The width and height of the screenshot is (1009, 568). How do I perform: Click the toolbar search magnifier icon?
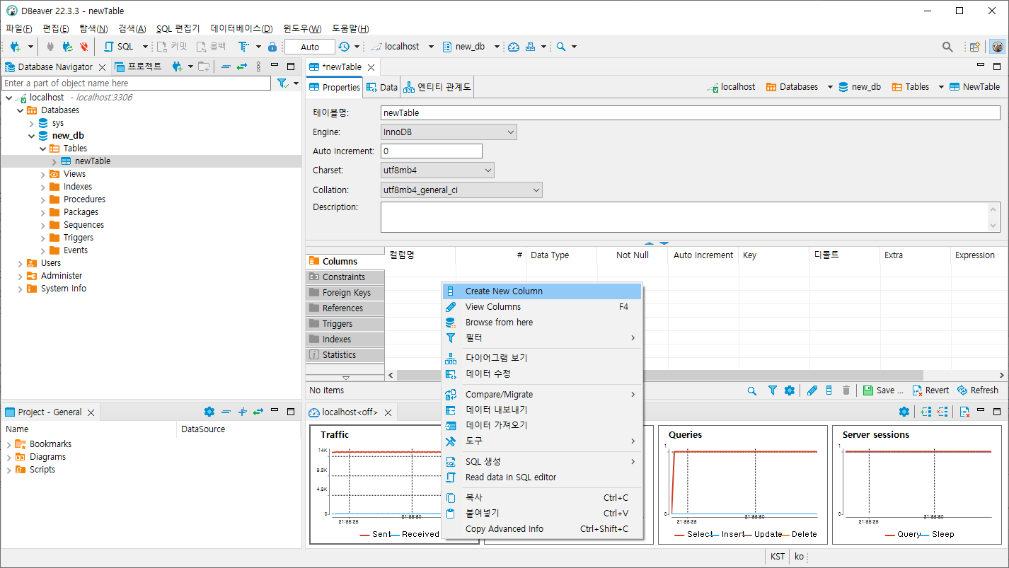coord(561,47)
